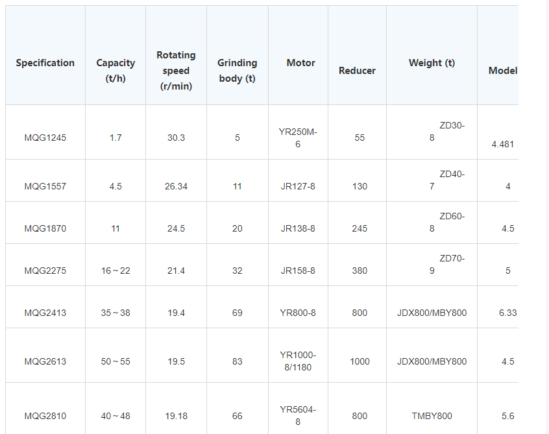Select the MQG1557 specification cell
Screen dimensions: 549x434
click(x=45, y=186)
